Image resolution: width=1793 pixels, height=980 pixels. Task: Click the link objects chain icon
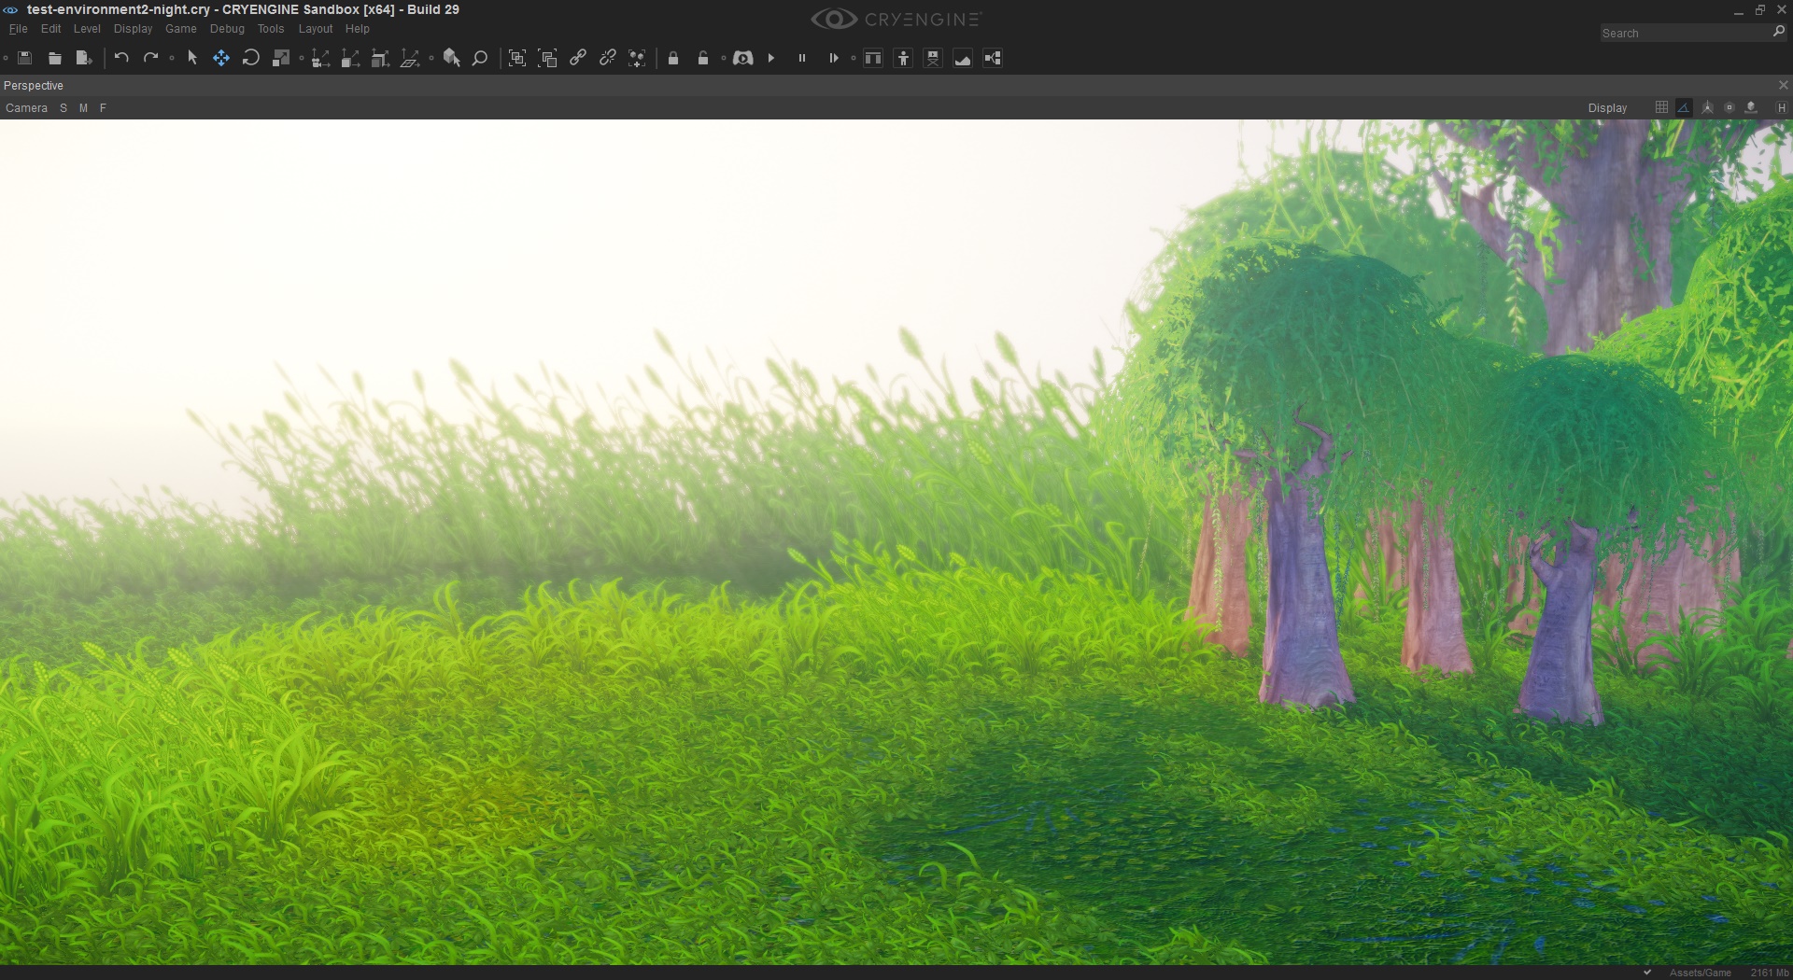click(x=578, y=58)
